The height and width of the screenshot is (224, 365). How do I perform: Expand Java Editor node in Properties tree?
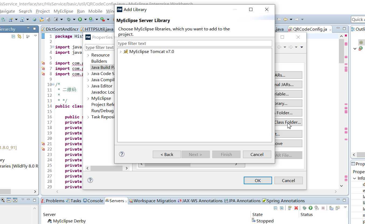coord(88,86)
